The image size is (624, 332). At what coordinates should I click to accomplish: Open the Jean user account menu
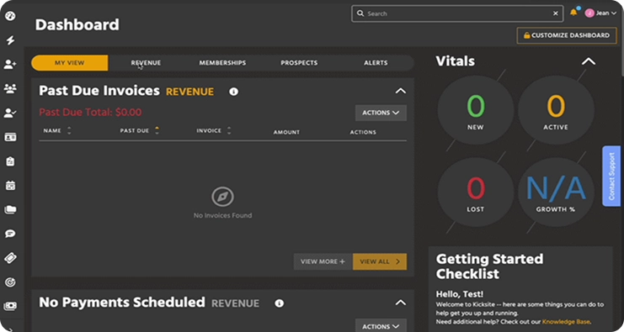(601, 13)
